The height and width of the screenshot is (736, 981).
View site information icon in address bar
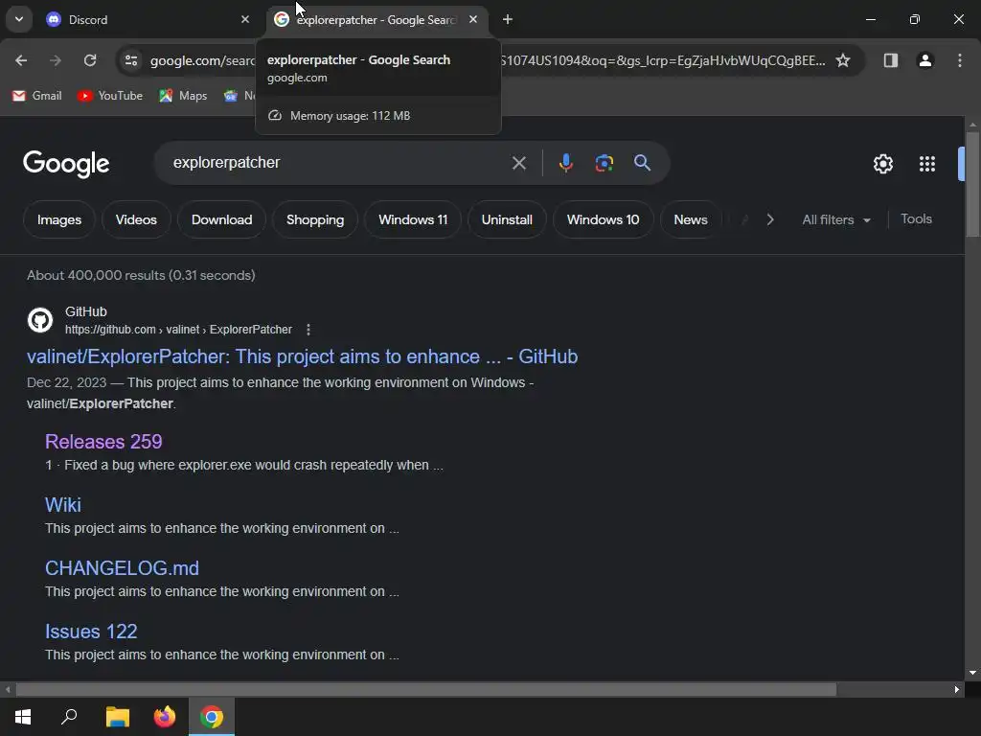click(131, 60)
